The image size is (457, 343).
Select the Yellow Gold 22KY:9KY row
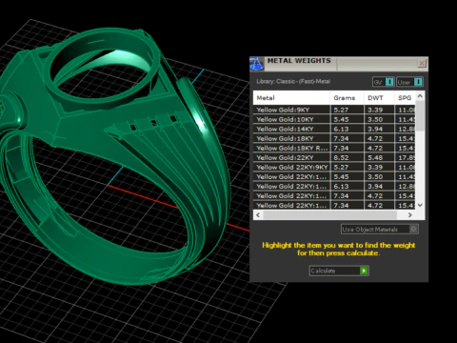pos(334,167)
